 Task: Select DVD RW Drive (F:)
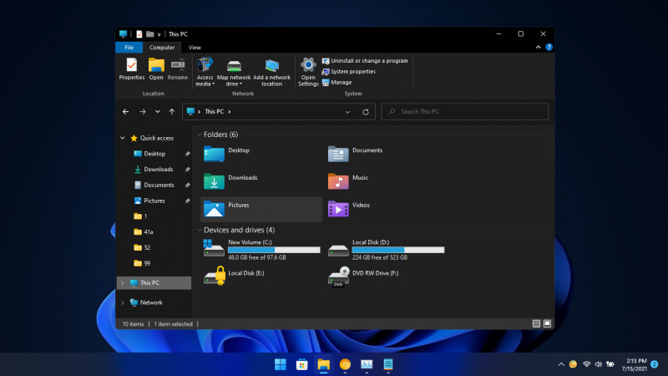(363, 277)
